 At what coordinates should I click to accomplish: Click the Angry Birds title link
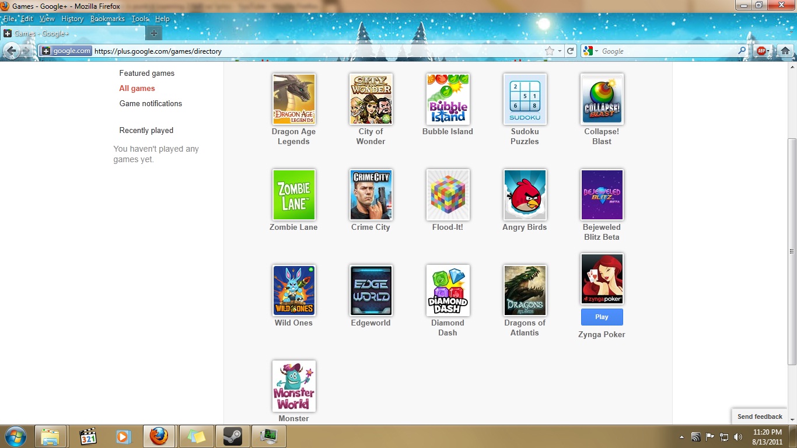pos(525,227)
